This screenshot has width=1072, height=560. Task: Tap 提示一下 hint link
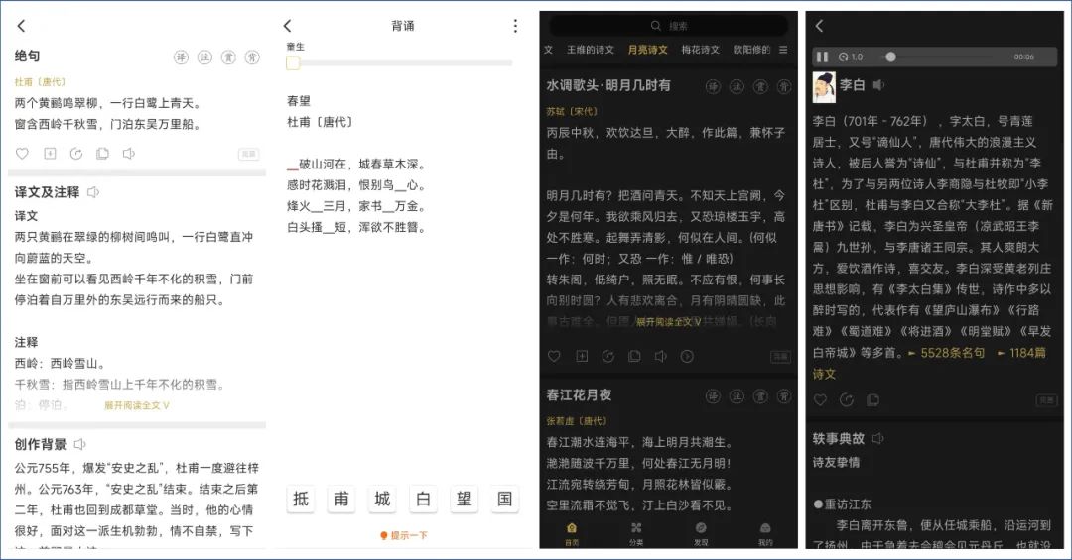click(x=403, y=535)
